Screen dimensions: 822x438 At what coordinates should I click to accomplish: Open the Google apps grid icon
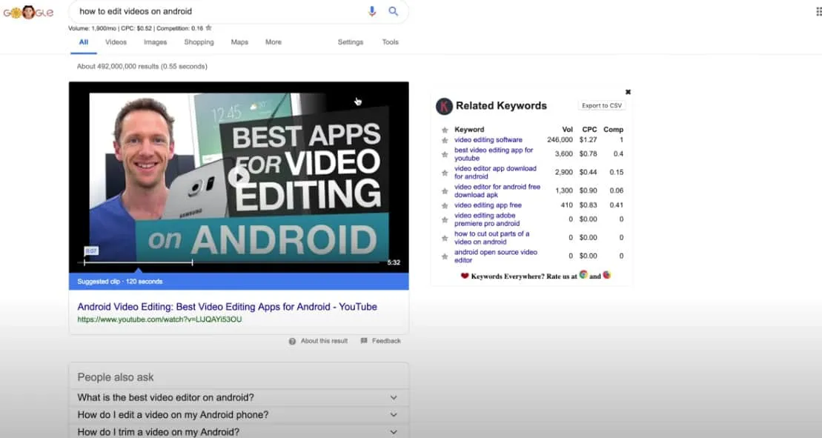[x=818, y=11]
